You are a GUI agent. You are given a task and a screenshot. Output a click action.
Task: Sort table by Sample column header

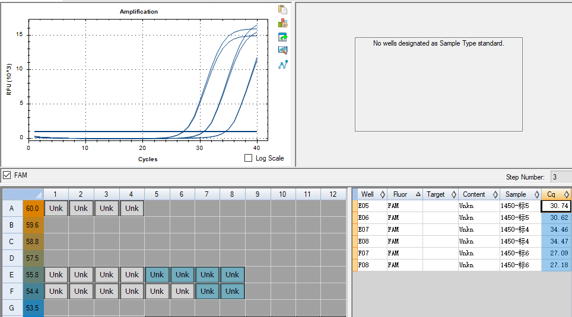pos(520,194)
